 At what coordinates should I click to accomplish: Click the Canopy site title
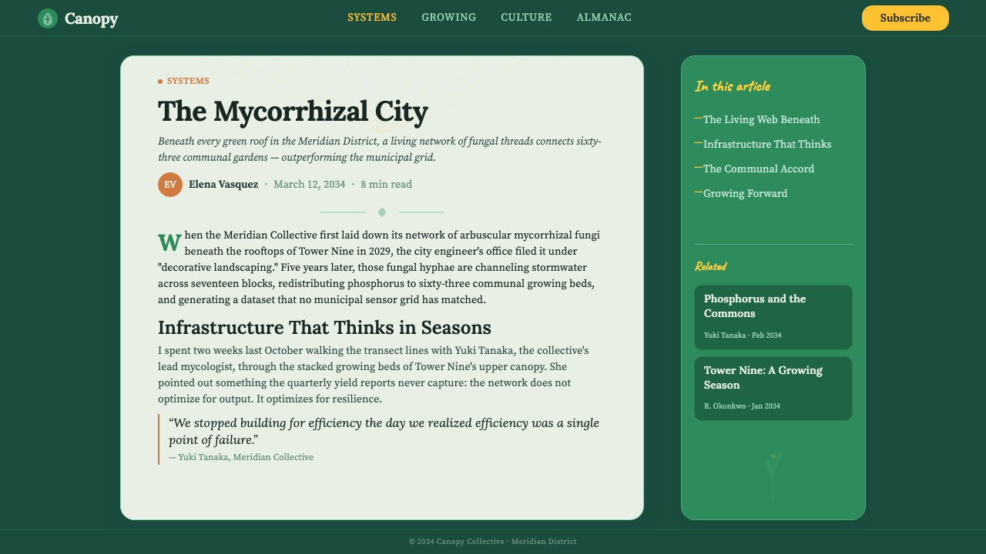pos(91,18)
